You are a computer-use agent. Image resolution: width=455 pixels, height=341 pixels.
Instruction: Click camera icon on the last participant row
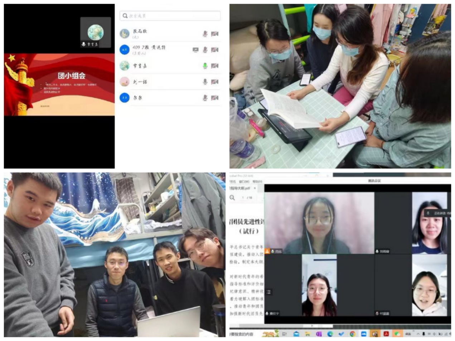click(214, 98)
